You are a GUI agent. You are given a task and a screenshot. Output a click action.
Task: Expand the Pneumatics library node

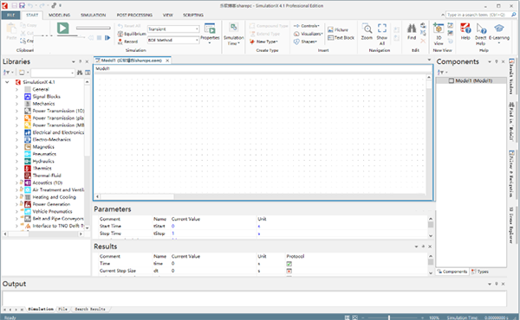click(x=16, y=154)
